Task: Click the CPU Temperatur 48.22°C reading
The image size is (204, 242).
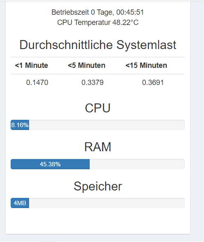Action: 98,22
